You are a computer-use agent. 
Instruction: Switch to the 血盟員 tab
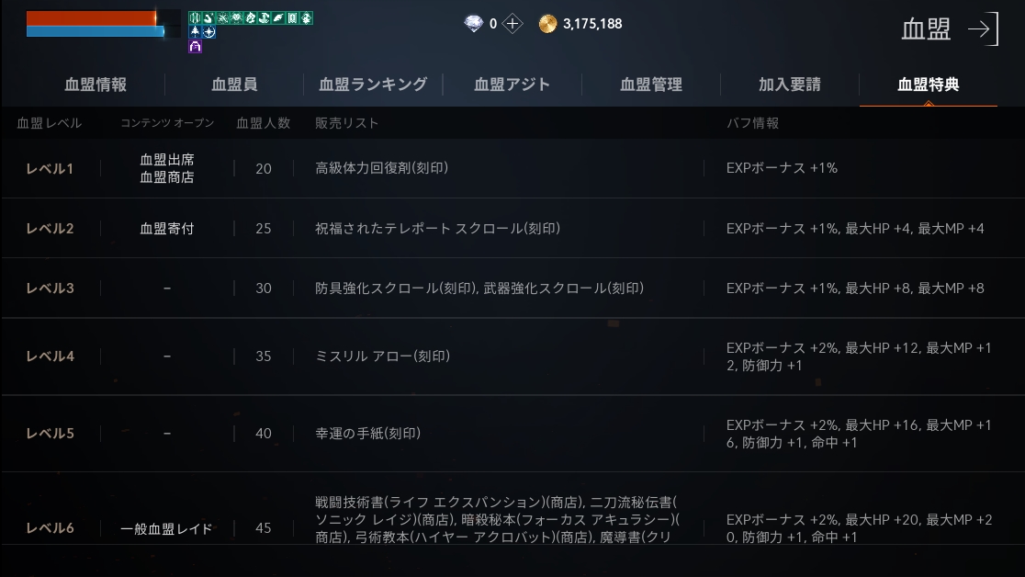click(234, 85)
